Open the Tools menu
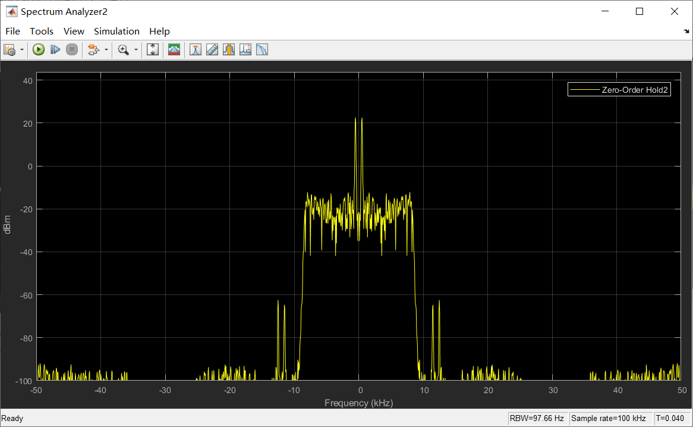Screen dimensions: 693x427 coord(42,32)
